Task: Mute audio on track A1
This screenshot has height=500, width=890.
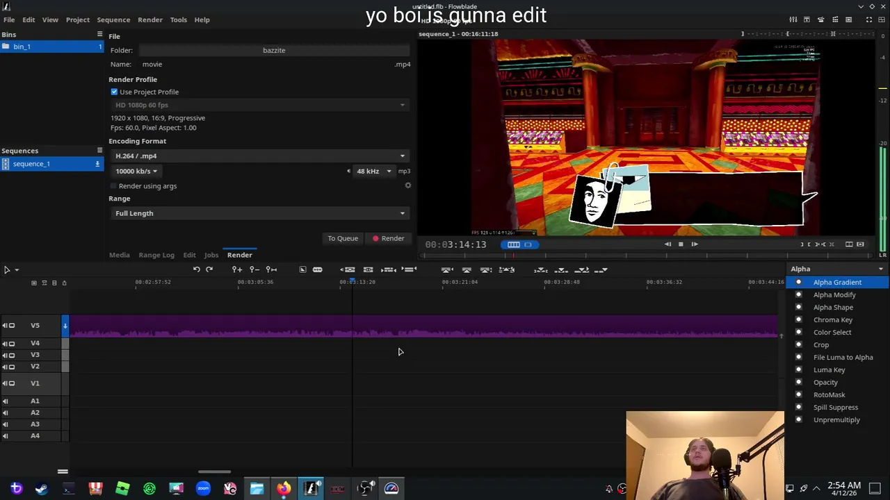Action: 6,401
